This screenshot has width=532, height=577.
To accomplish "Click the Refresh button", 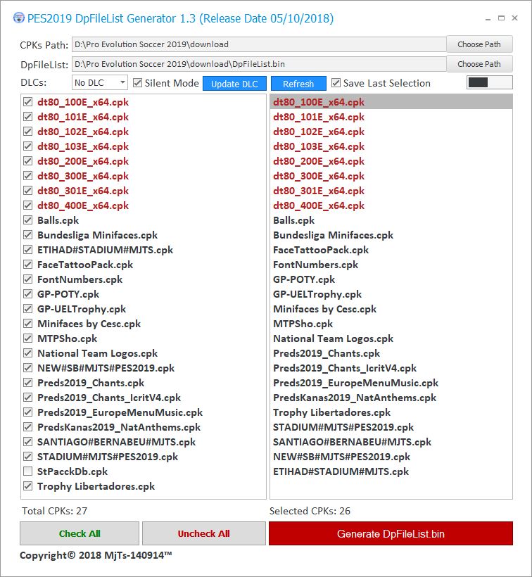I will [x=298, y=84].
